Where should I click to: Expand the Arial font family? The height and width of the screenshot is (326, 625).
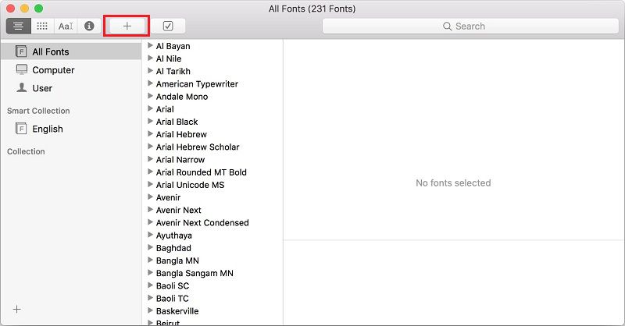[150, 109]
